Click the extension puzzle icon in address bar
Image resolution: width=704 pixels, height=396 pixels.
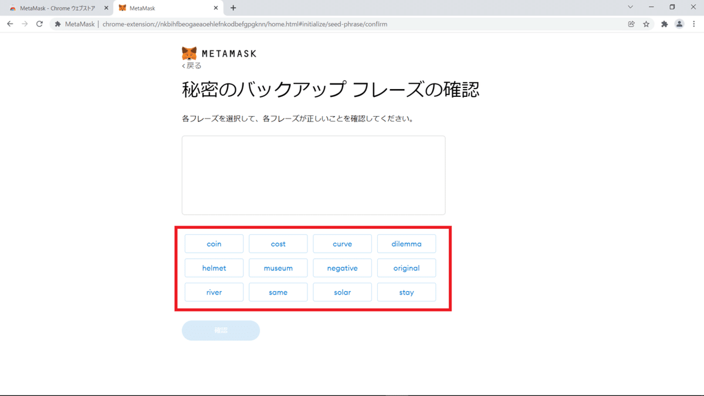click(57, 24)
